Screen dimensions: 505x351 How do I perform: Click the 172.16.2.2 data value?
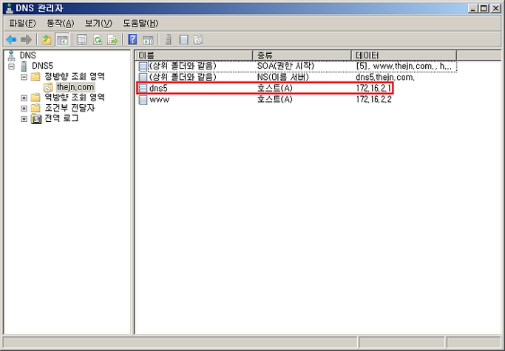coord(373,100)
